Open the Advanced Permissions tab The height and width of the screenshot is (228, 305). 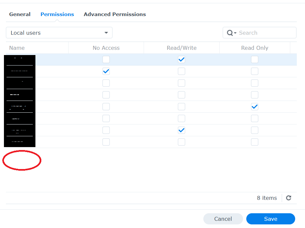click(x=115, y=14)
